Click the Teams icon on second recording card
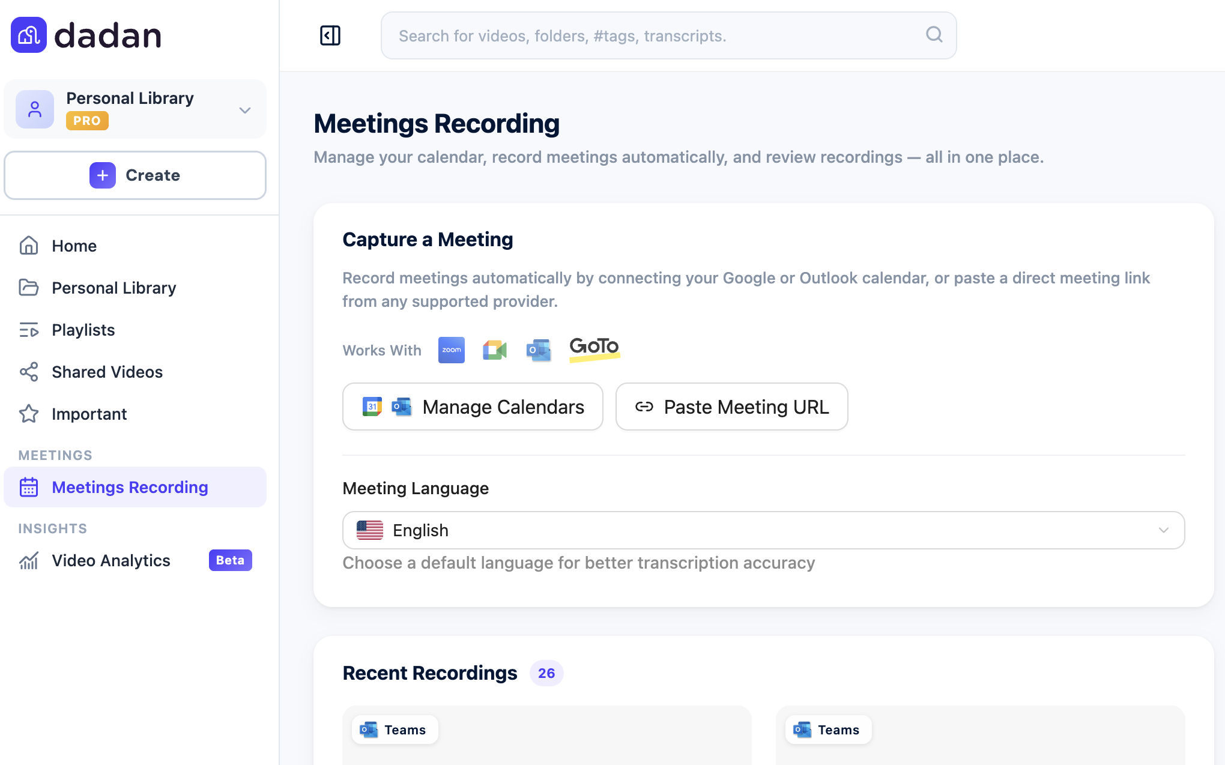This screenshot has width=1225, height=765. point(802,730)
